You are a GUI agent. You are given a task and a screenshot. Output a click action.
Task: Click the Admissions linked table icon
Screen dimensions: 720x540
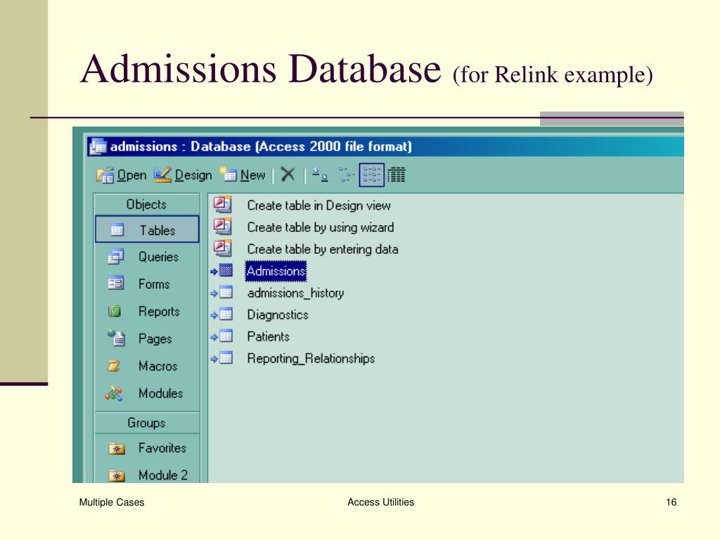(x=222, y=271)
